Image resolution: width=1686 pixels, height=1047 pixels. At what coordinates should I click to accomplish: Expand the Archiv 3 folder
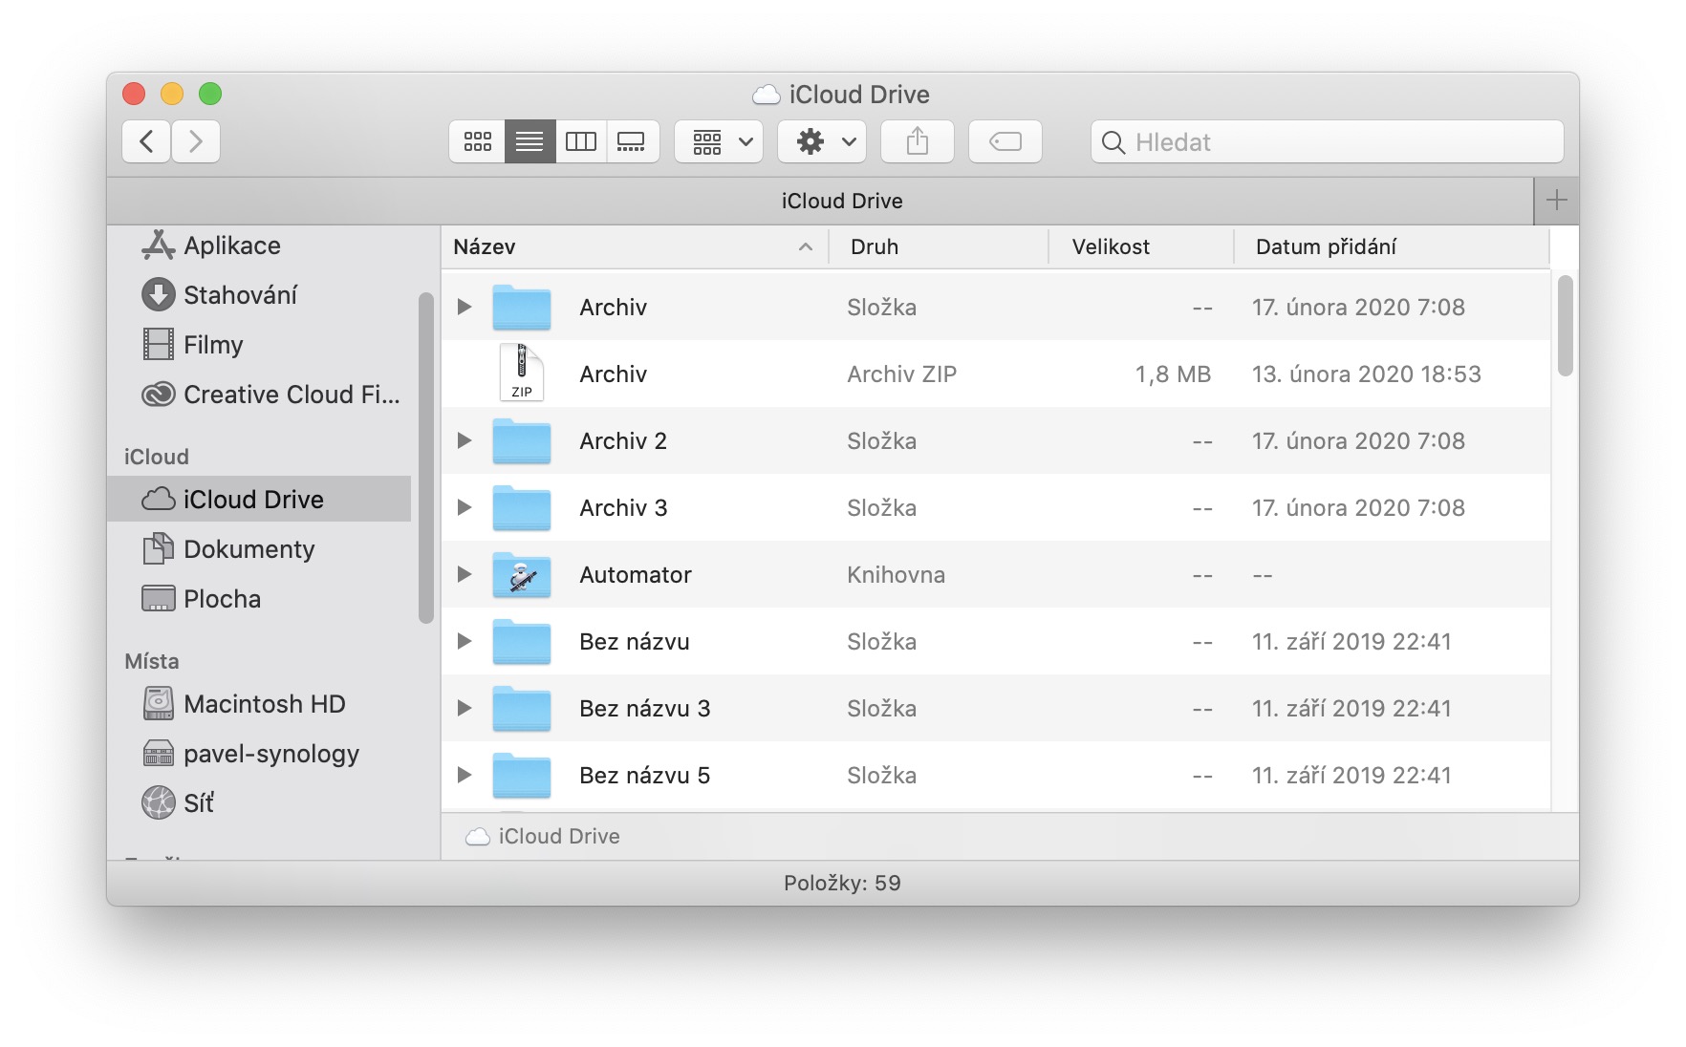tap(465, 507)
